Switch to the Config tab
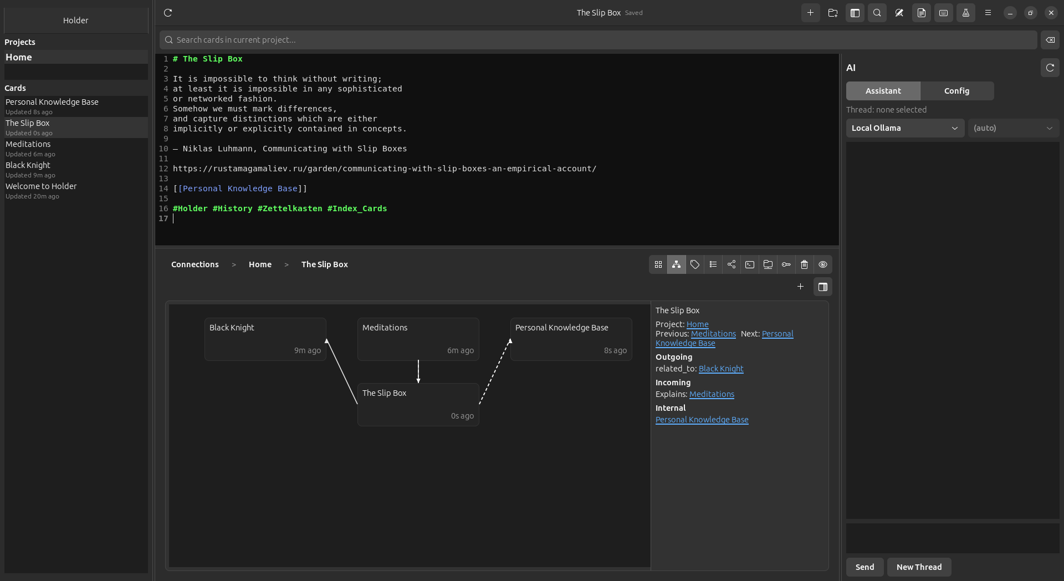Viewport: 1064px width, 581px height. click(957, 91)
